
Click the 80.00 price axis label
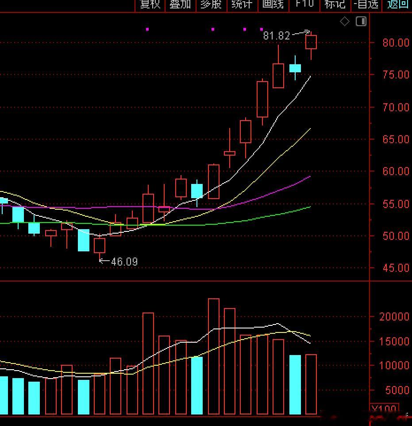[x=396, y=43]
